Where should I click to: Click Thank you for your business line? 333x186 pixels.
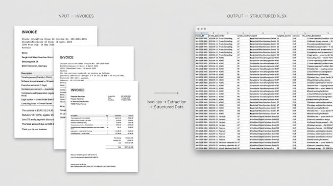pyautogui.click(x=34, y=129)
